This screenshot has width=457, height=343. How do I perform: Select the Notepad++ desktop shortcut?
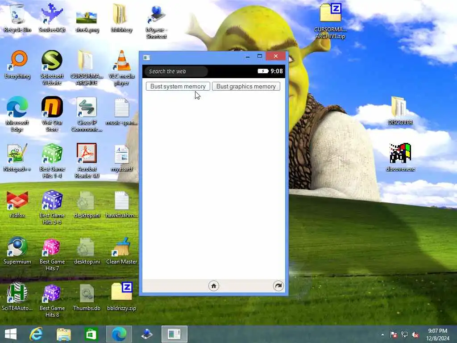tap(17, 158)
